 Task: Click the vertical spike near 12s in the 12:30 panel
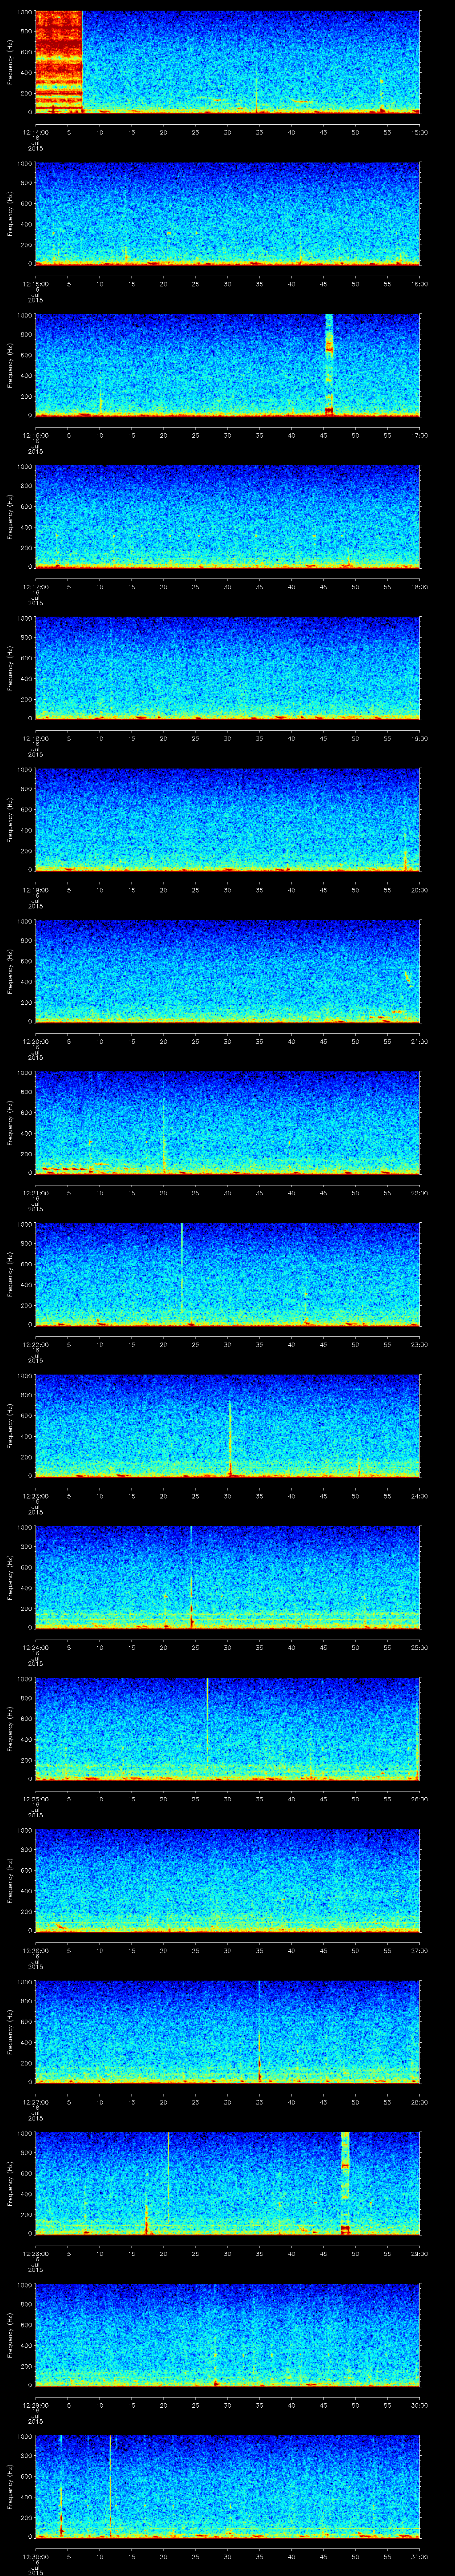pos(110,2486)
